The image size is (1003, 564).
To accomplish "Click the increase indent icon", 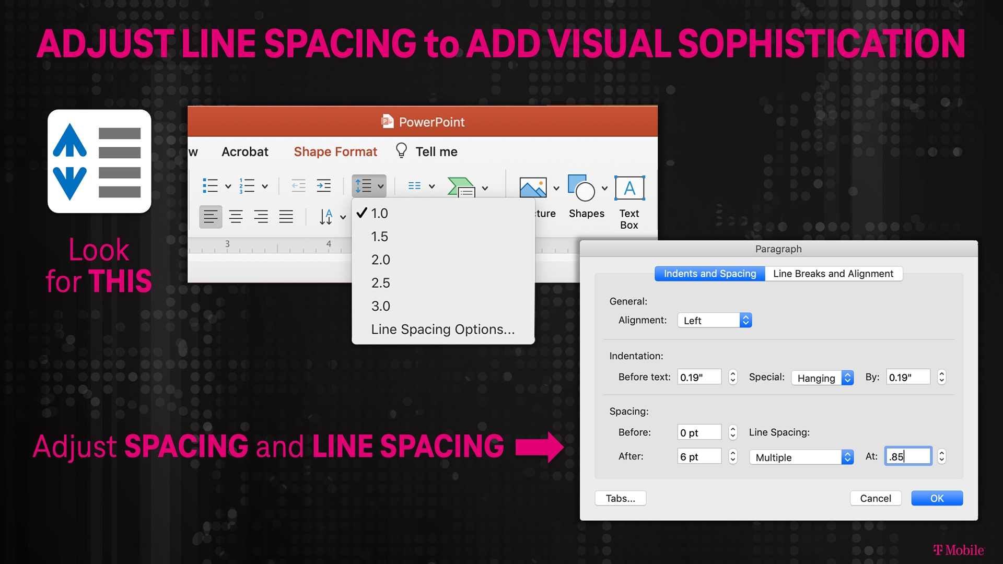I will tap(324, 186).
